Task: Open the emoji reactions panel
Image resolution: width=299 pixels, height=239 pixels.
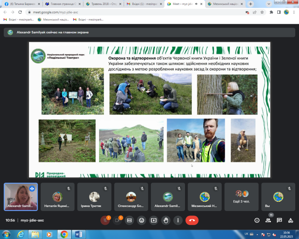Action: click(x=141, y=220)
